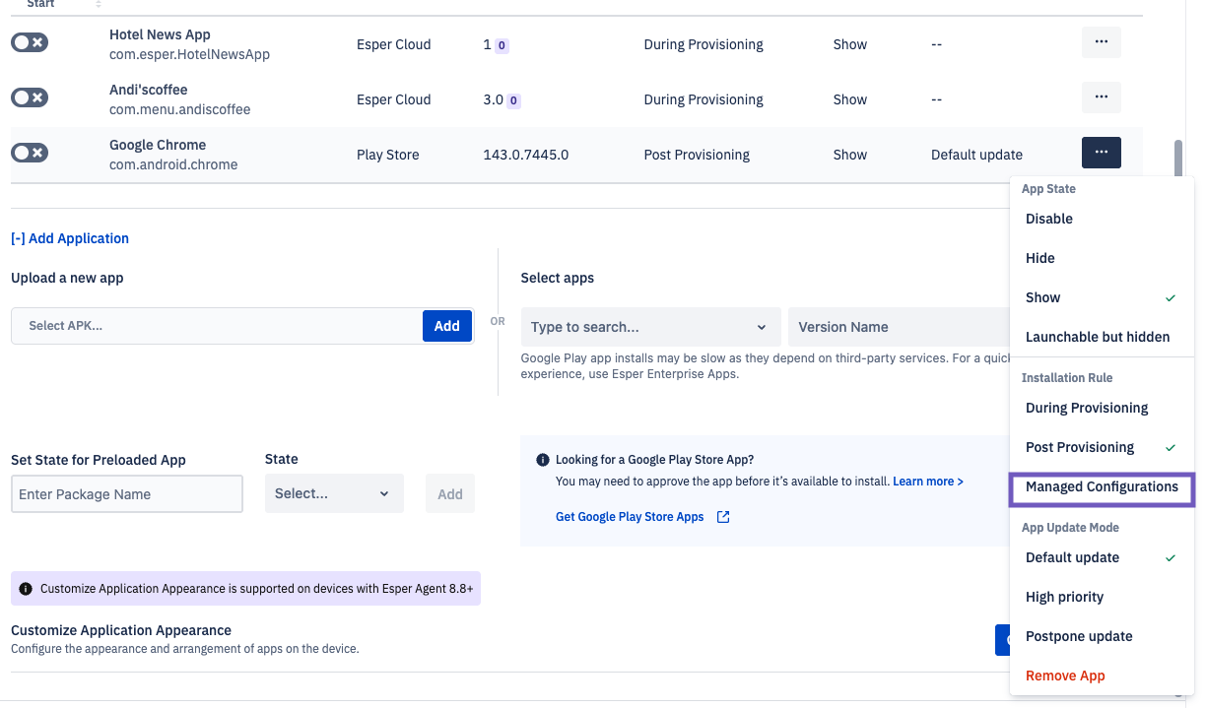Select Managed Configurations from the menu
Image resolution: width=1206 pixels, height=708 pixels.
pos(1101,487)
